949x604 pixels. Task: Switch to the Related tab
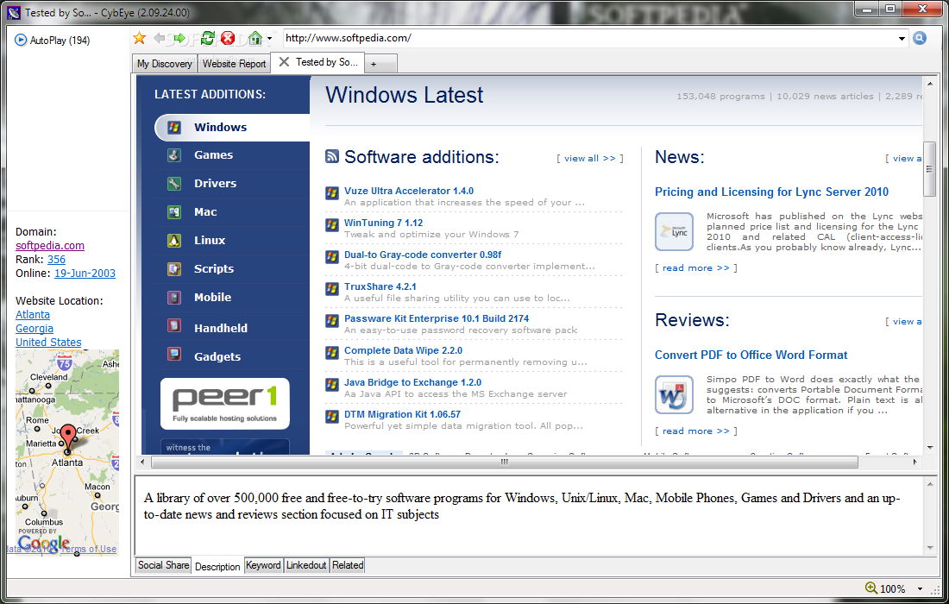point(348,565)
